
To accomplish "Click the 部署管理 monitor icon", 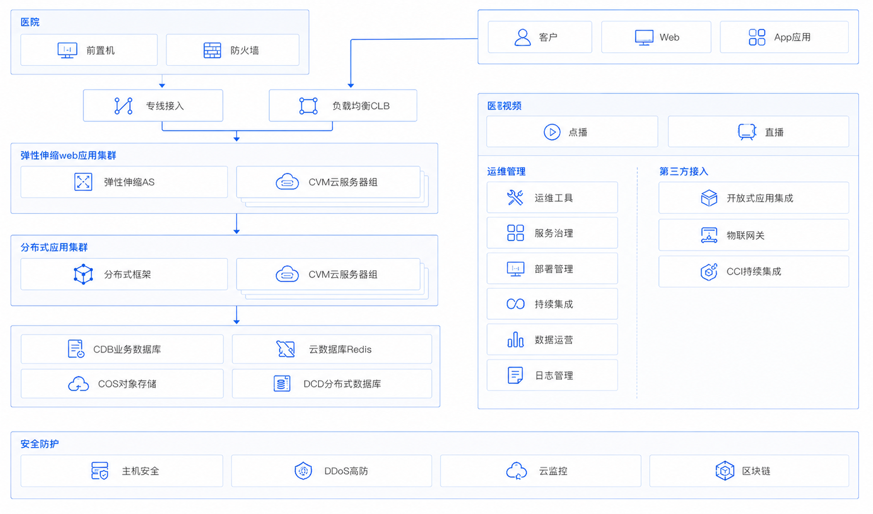I will [x=515, y=269].
